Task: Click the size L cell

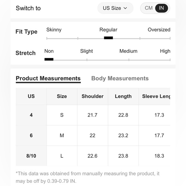Action: click(x=62, y=156)
